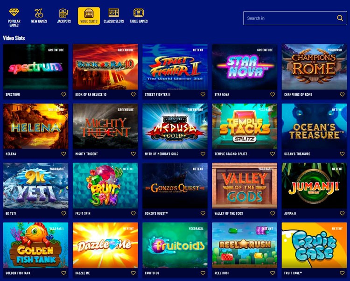Open the Table Games category tab
Screen dimensions: 350x281
139,15
